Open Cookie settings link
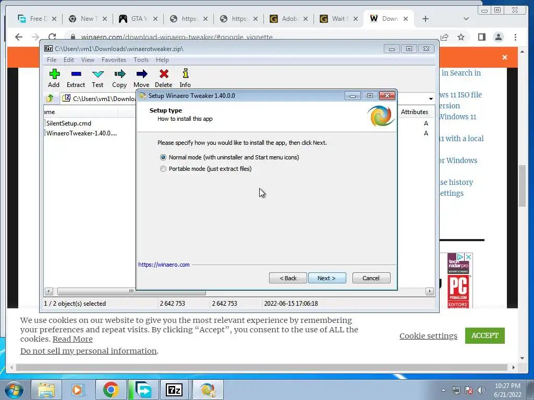 [x=429, y=336]
